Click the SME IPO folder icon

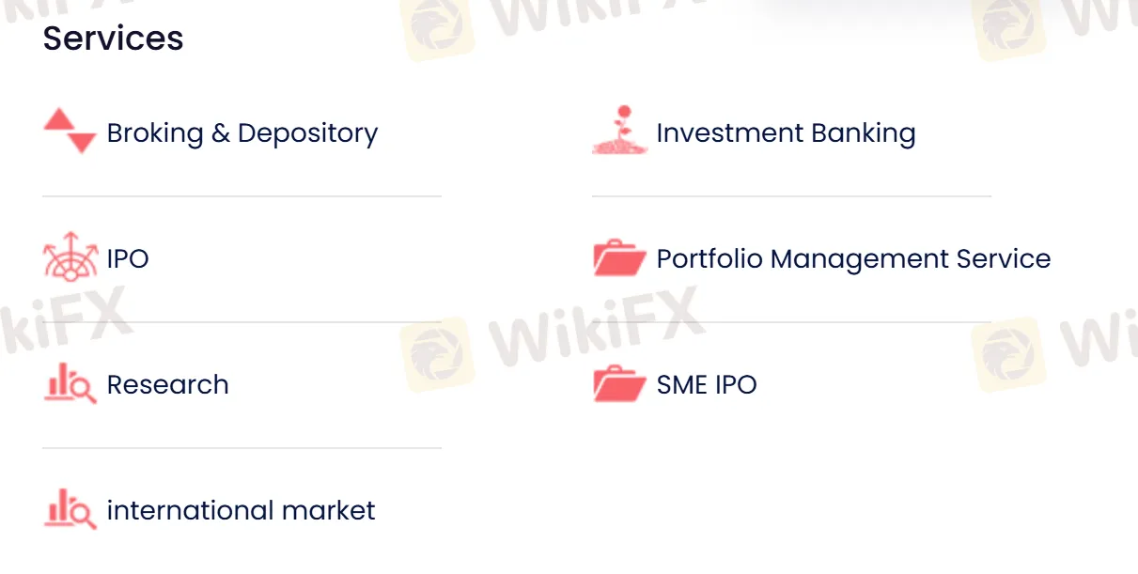click(618, 383)
